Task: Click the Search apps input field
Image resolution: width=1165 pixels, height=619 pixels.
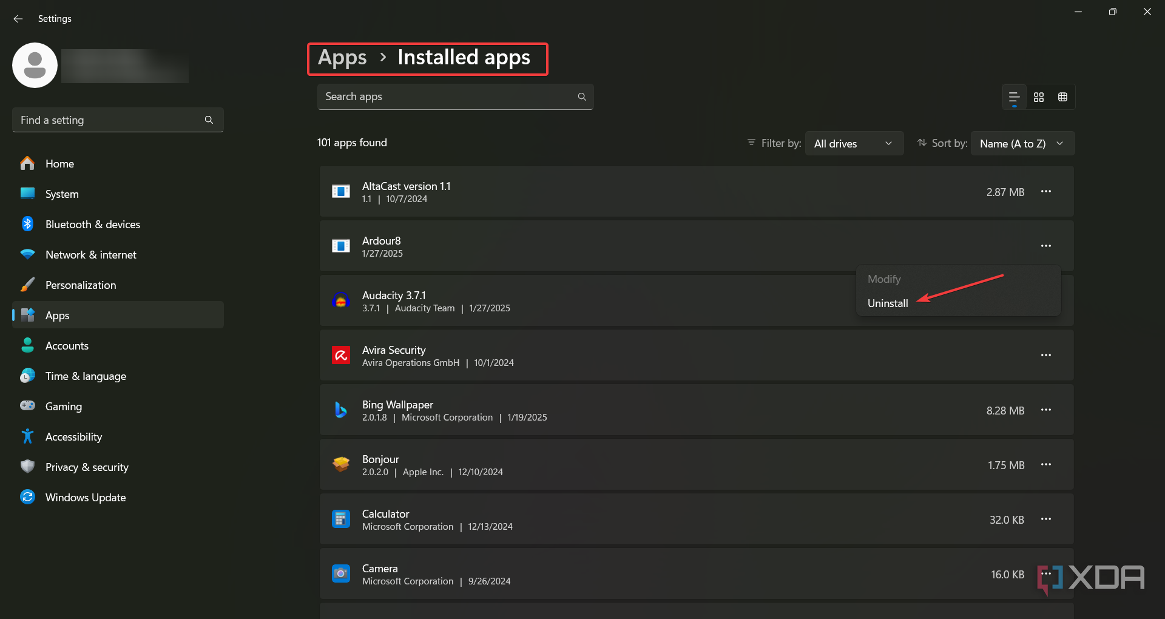Action: click(455, 96)
